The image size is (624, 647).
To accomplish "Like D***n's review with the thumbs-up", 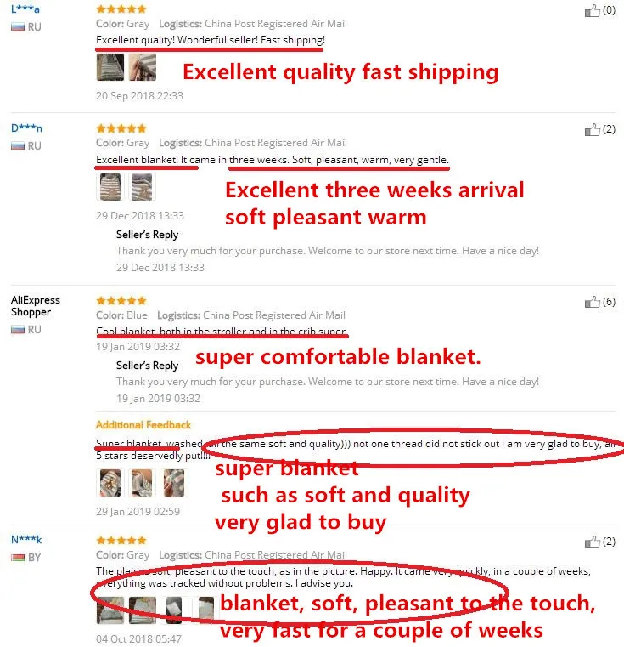I will [x=593, y=130].
